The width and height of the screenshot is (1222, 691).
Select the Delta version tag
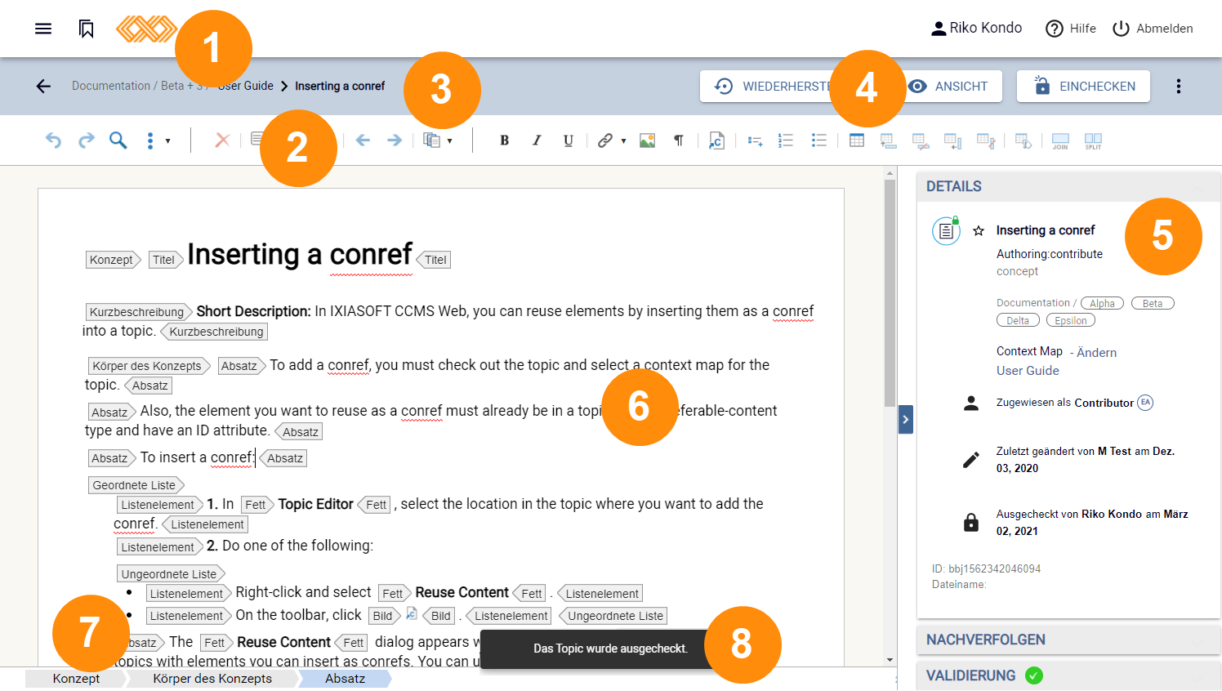(1018, 320)
